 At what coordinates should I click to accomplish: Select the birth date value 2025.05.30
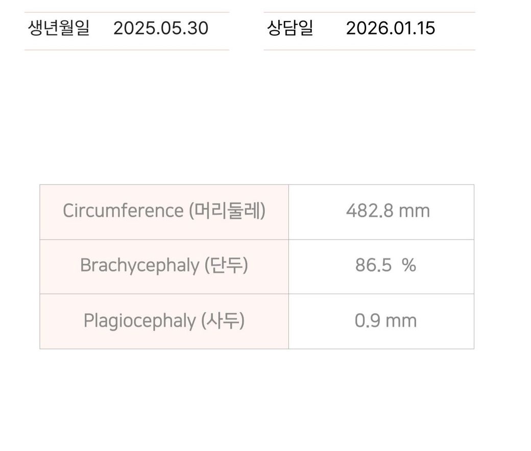[x=161, y=28]
